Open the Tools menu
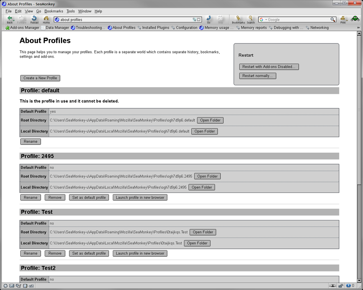 pos(71,11)
